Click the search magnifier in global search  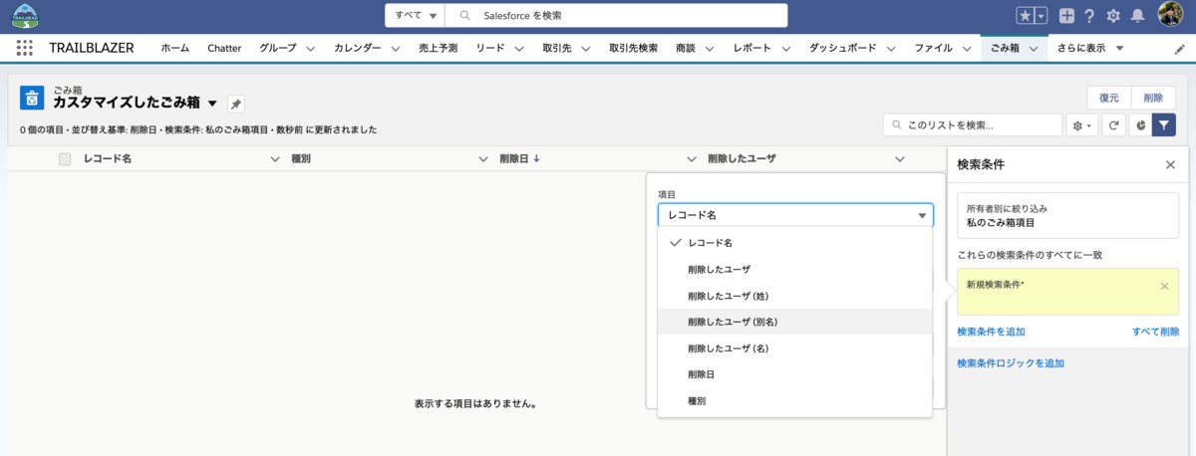pos(464,16)
